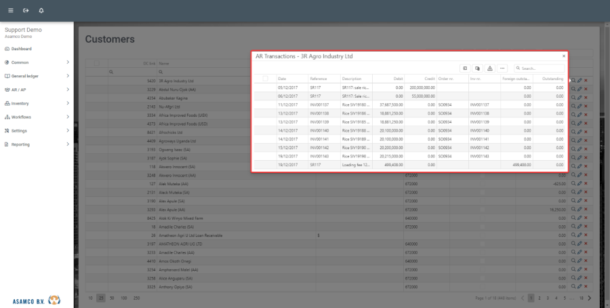This screenshot has width=610, height=308.
Task: Expand the Reporting sidebar section
Action: click(x=37, y=144)
